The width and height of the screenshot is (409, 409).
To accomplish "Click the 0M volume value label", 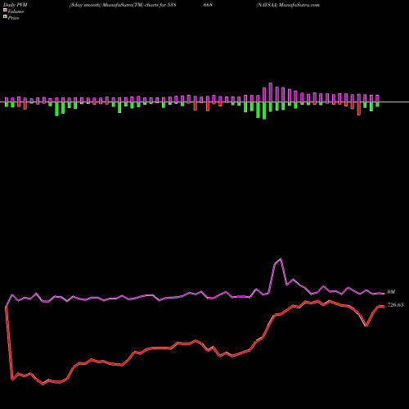I will [x=391, y=292].
